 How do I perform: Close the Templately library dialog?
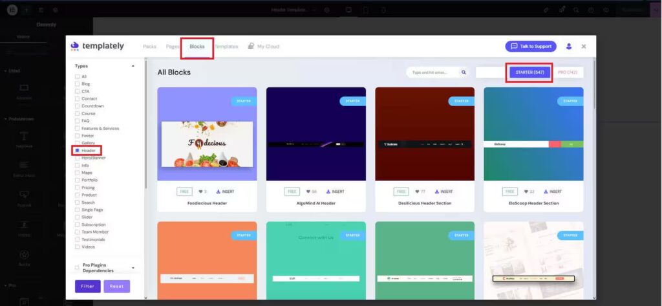click(x=584, y=47)
